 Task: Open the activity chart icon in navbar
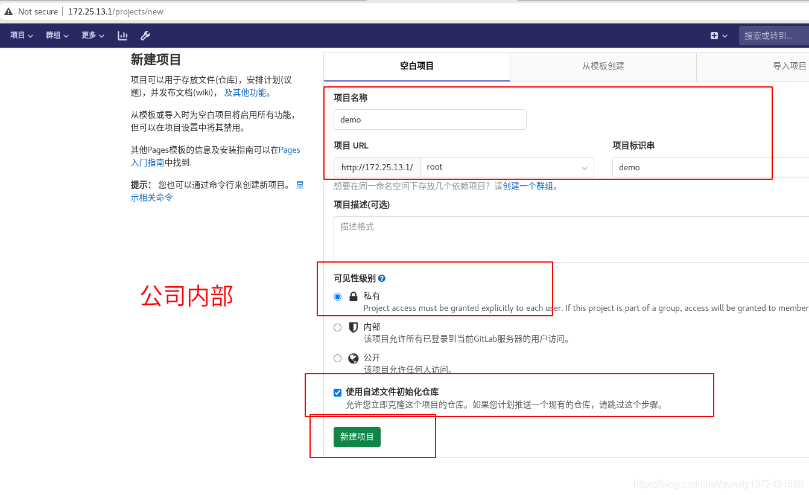click(x=122, y=36)
